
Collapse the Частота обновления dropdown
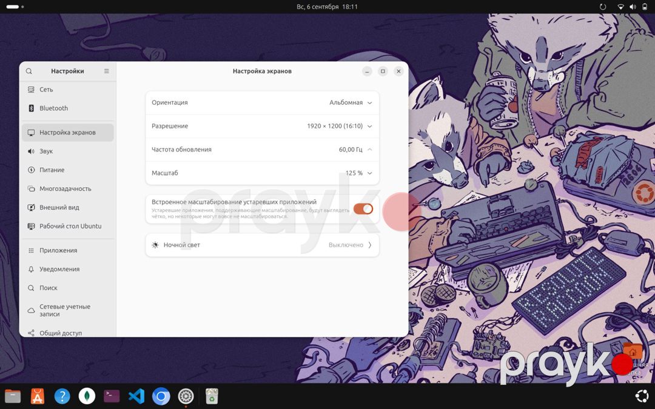pyautogui.click(x=263, y=150)
